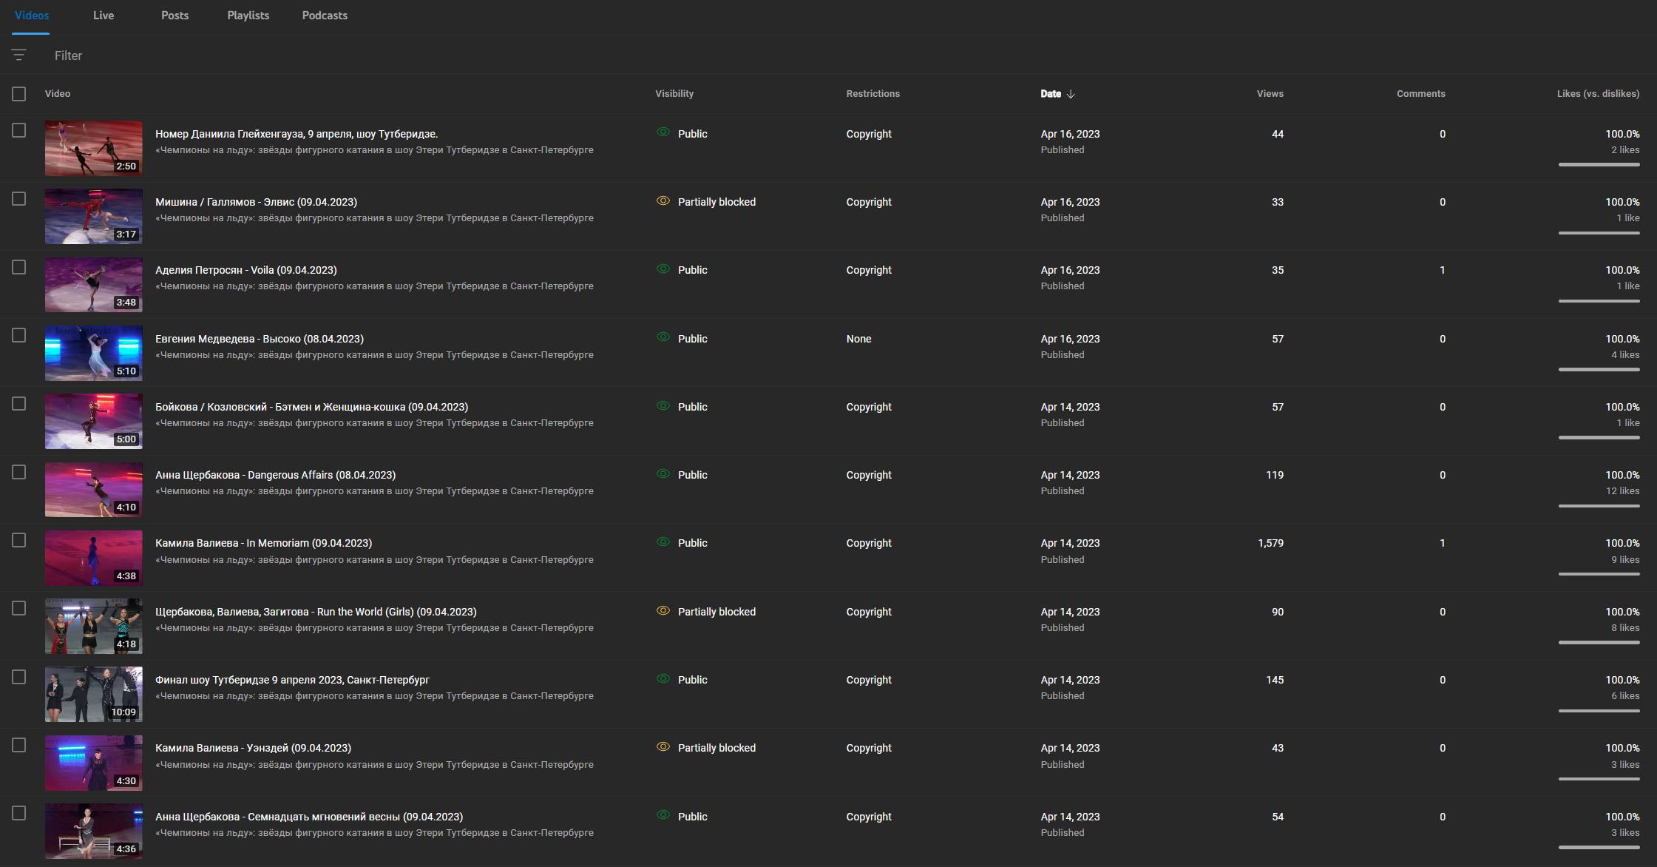Sort videos by the Views column header
The image size is (1657, 867).
pos(1270,94)
